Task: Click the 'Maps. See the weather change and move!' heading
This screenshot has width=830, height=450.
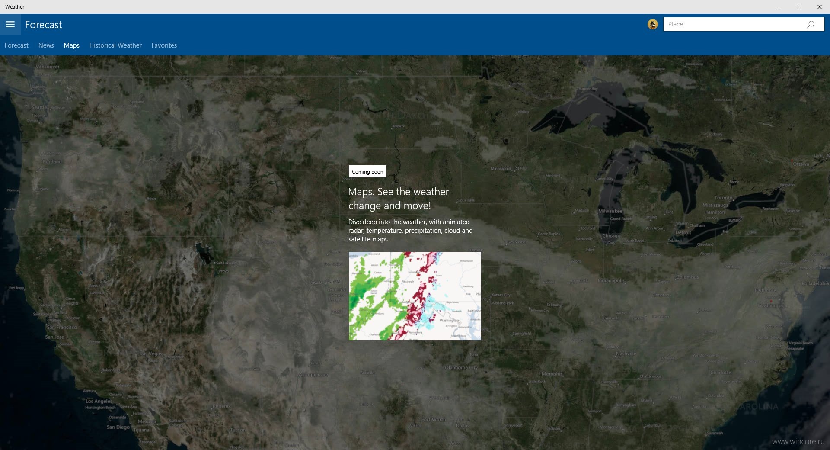Action: 399,199
